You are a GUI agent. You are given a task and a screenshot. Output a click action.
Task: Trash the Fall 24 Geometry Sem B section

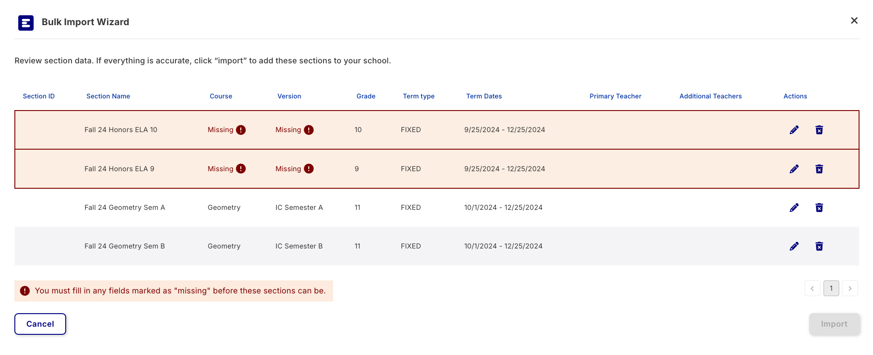819,246
